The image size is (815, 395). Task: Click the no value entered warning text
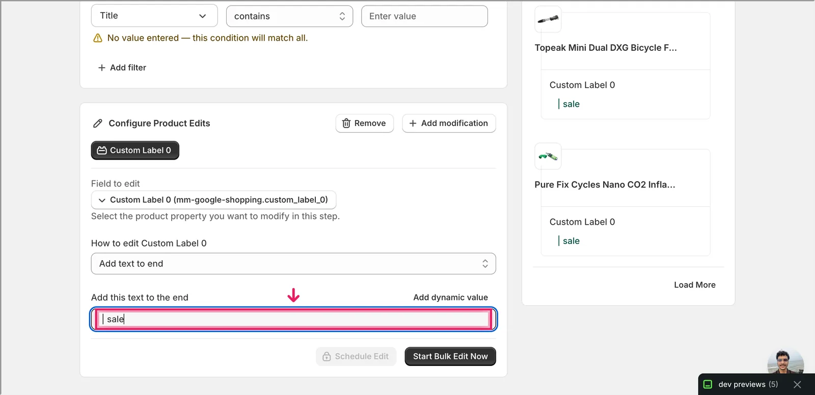click(207, 38)
